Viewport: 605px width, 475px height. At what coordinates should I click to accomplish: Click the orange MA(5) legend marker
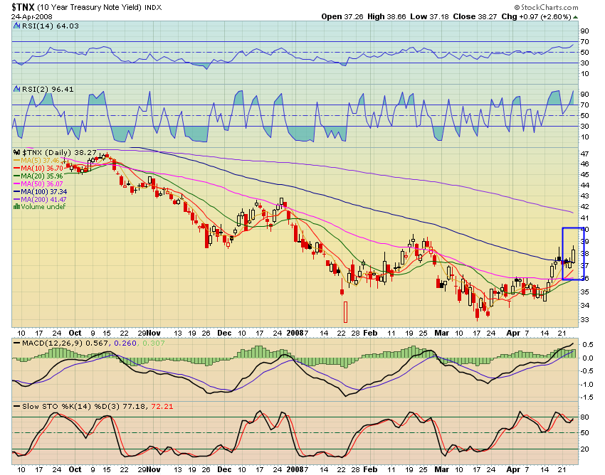point(18,161)
